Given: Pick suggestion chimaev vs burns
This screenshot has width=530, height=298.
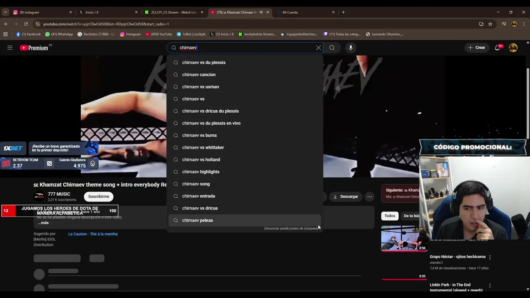Looking at the screenshot, I should click(x=245, y=135).
